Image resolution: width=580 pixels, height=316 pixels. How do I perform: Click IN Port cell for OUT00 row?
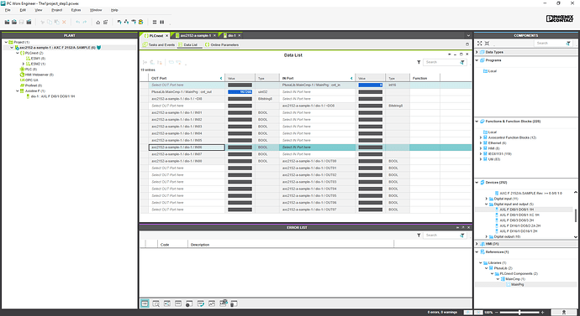(318, 161)
